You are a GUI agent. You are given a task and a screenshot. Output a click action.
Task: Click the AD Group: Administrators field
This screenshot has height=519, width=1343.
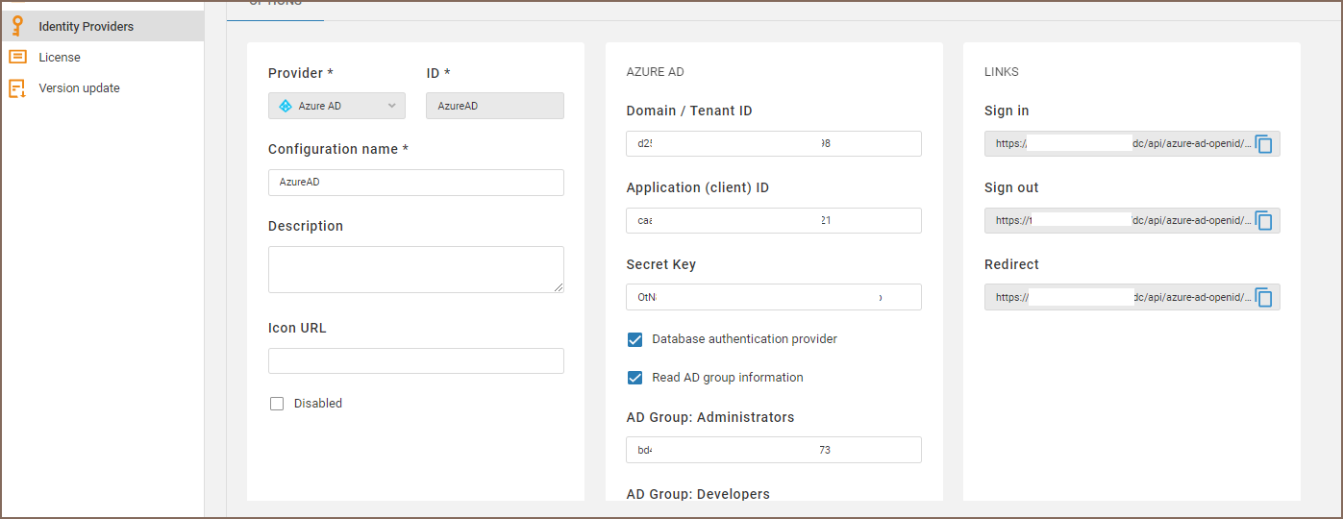click(x=773, y=450)
